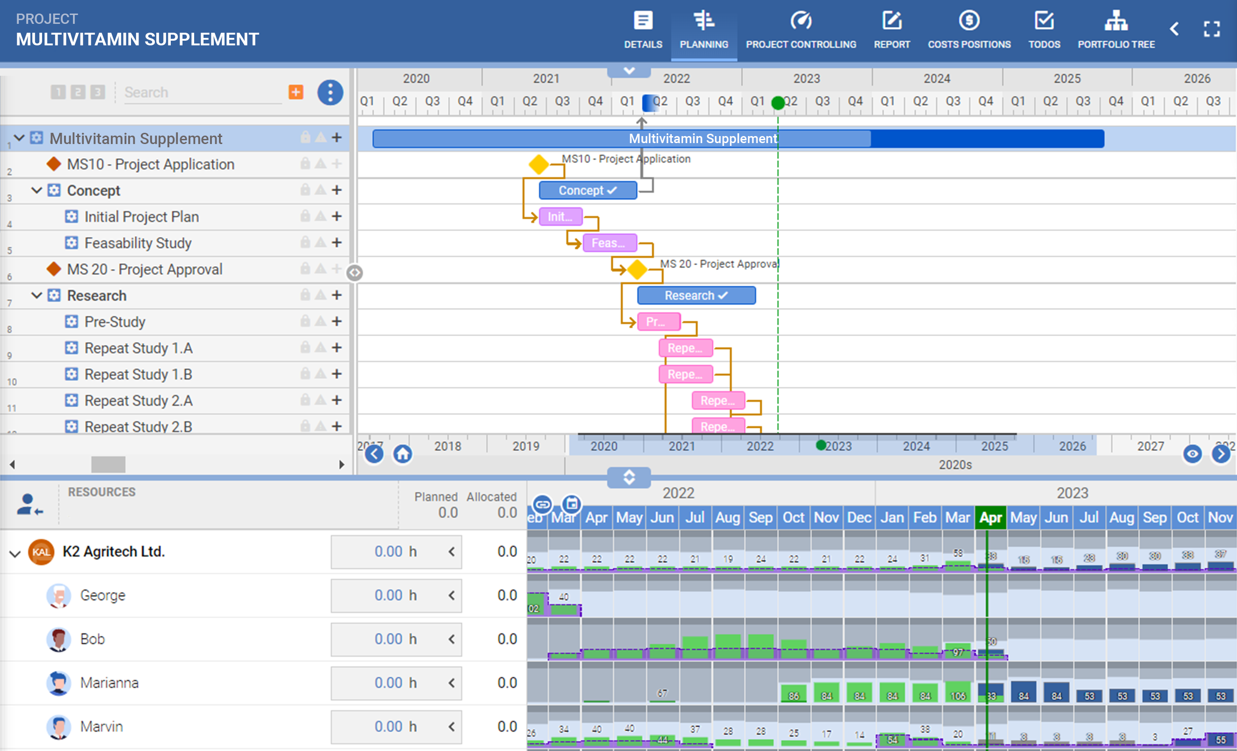Screen dimensions: 1237x751
Task: Toggle lock on Concept row
Action: [305, 190]
